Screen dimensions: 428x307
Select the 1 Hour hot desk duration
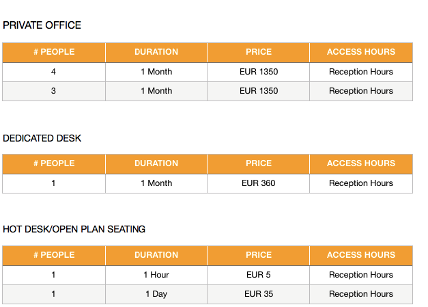(x=156, y=274)
